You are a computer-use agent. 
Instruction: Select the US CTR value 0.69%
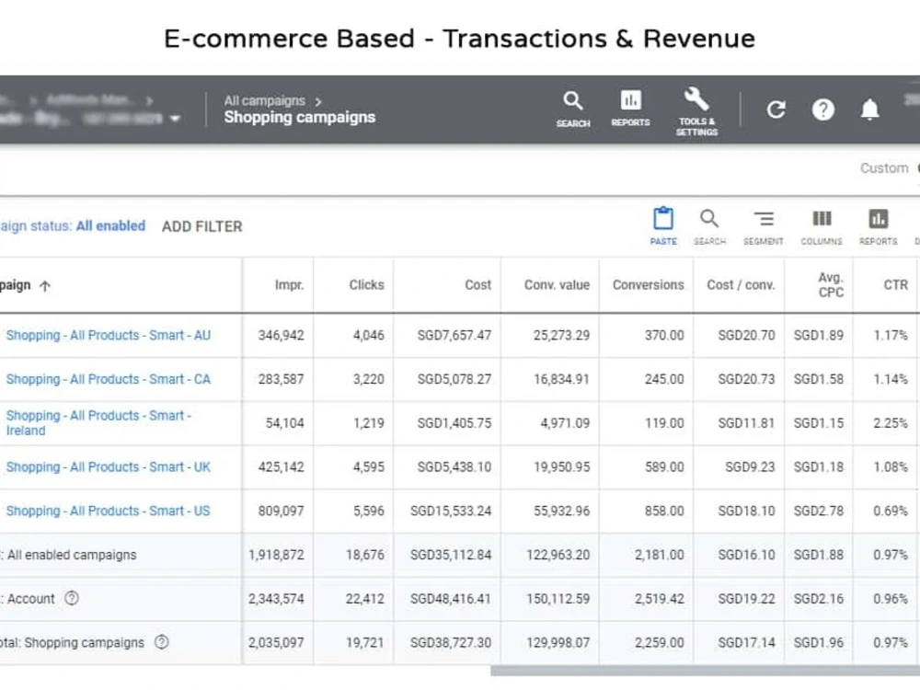(890, 511)
